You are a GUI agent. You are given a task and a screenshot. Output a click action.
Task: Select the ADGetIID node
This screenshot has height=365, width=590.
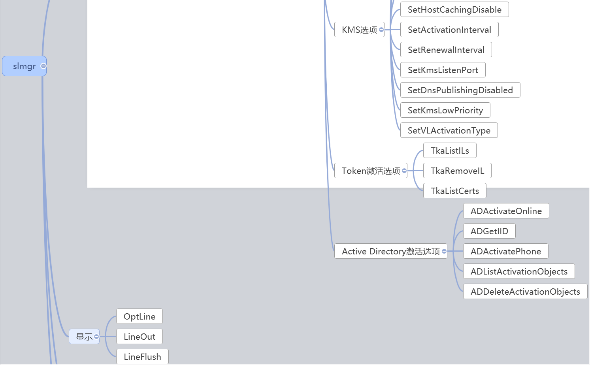tap(489, 231)
